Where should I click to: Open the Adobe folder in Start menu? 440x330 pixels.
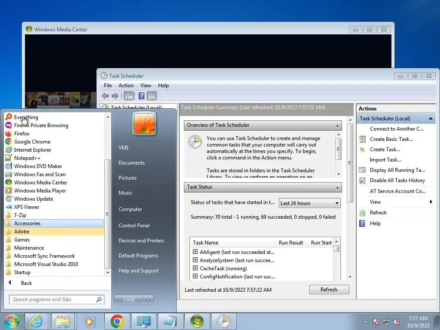pyautogui.click(x=54, y=231)
